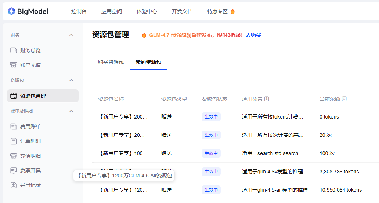Click the 资源包名称 column header
The width and height of the screenshot is (379, 203).
(x=111, y=99)
